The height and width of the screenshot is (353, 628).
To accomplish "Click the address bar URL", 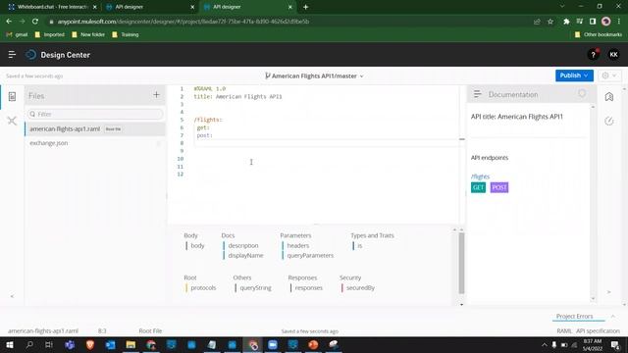I will pos(183,22).
